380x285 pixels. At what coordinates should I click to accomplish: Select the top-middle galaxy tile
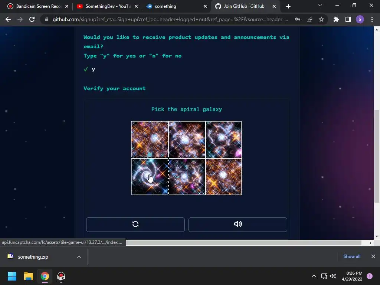pyautogui.click(x=187, y=140)
